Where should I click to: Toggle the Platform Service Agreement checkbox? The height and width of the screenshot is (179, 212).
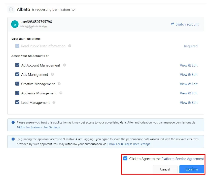point(125,158)
